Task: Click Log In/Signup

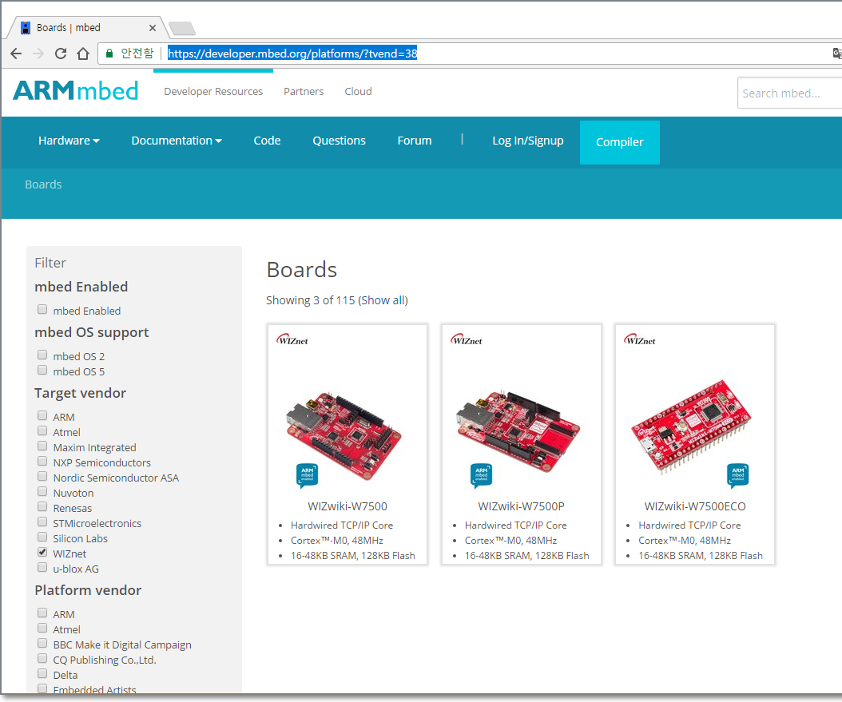Action: [528, 141]
